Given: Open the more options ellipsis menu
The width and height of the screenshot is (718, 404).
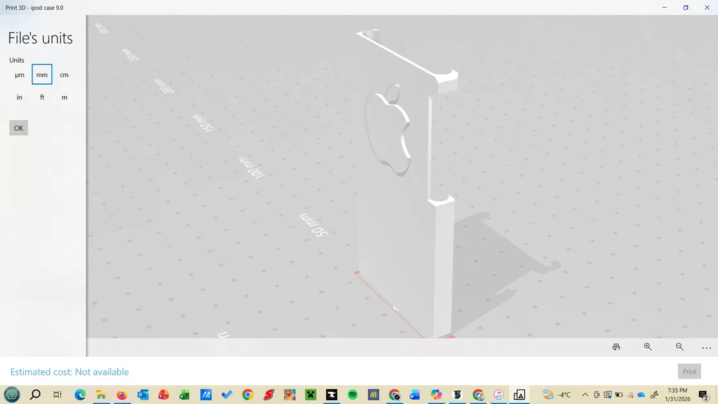Looking at the screenshot, I should [x=706, y=348].
